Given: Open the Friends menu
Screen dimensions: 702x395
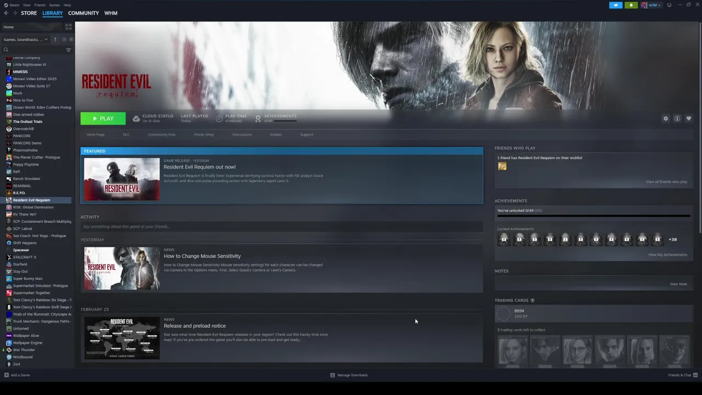Looking at the screenshot, I should click(40, 5).
